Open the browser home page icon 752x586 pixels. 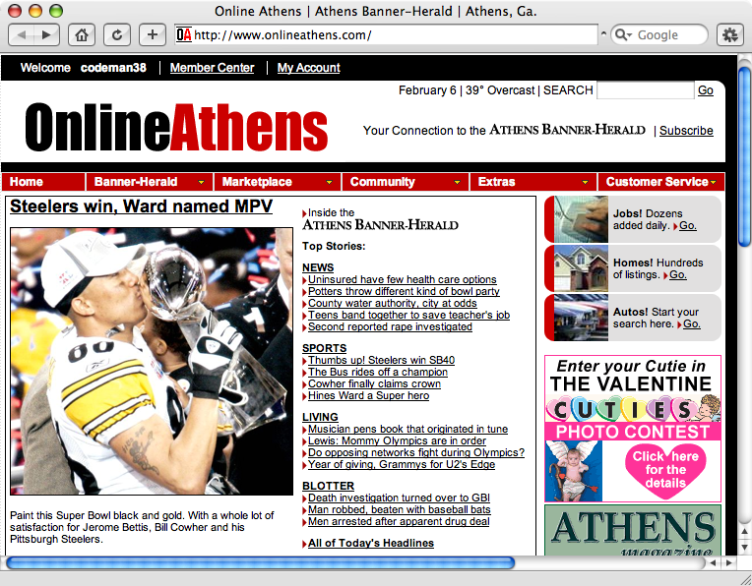point(82,35)
